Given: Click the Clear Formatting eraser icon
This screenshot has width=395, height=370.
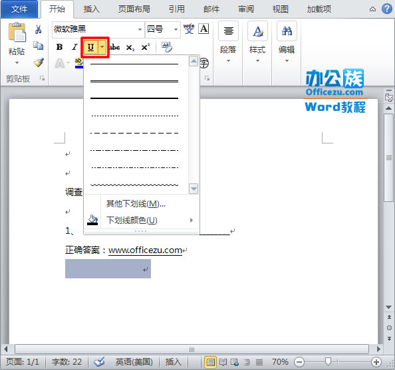Looking at the screenshot, I should pyautogui.click(x=167, y=47).
